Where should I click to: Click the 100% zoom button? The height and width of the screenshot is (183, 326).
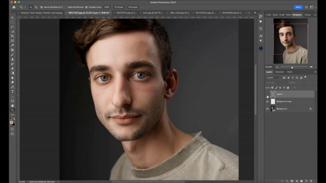tap(107, 7)
